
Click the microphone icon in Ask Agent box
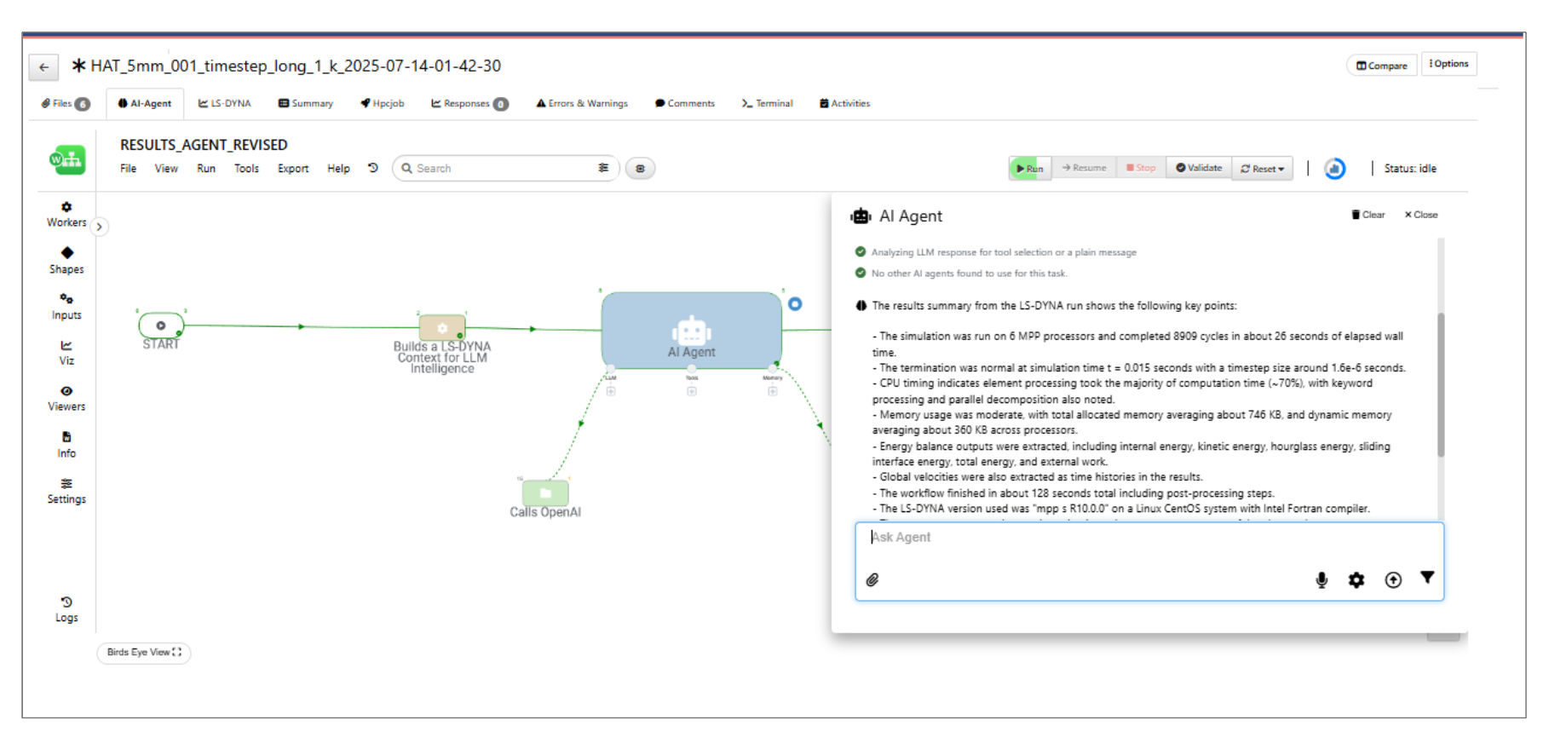pyautogui.click(x=1321, y=580)
